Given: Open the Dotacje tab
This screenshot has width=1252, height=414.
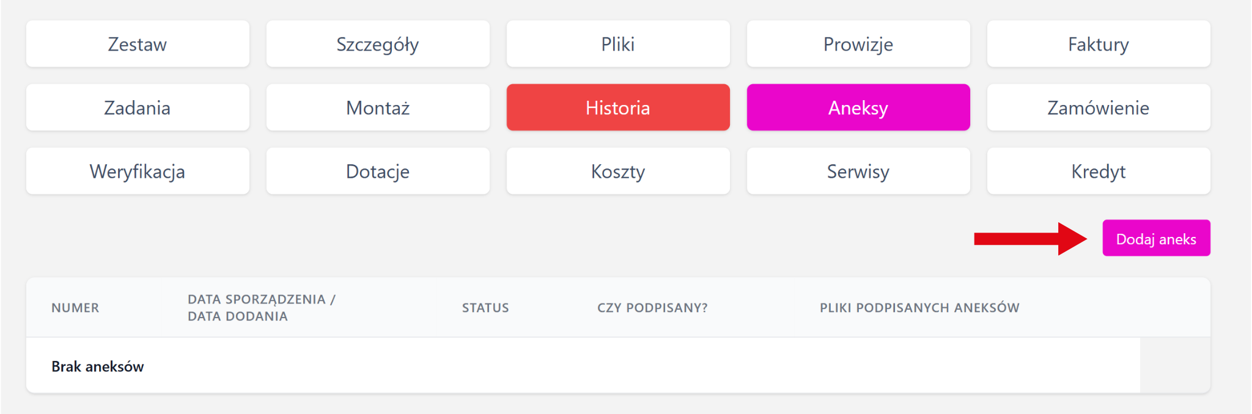Looking at the screenshot, I should click(x=378, y=171).
